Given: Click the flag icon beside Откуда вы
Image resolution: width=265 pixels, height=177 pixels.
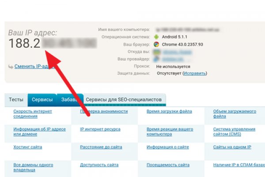Looking at the screenshot, I should [x=156, y=51].
